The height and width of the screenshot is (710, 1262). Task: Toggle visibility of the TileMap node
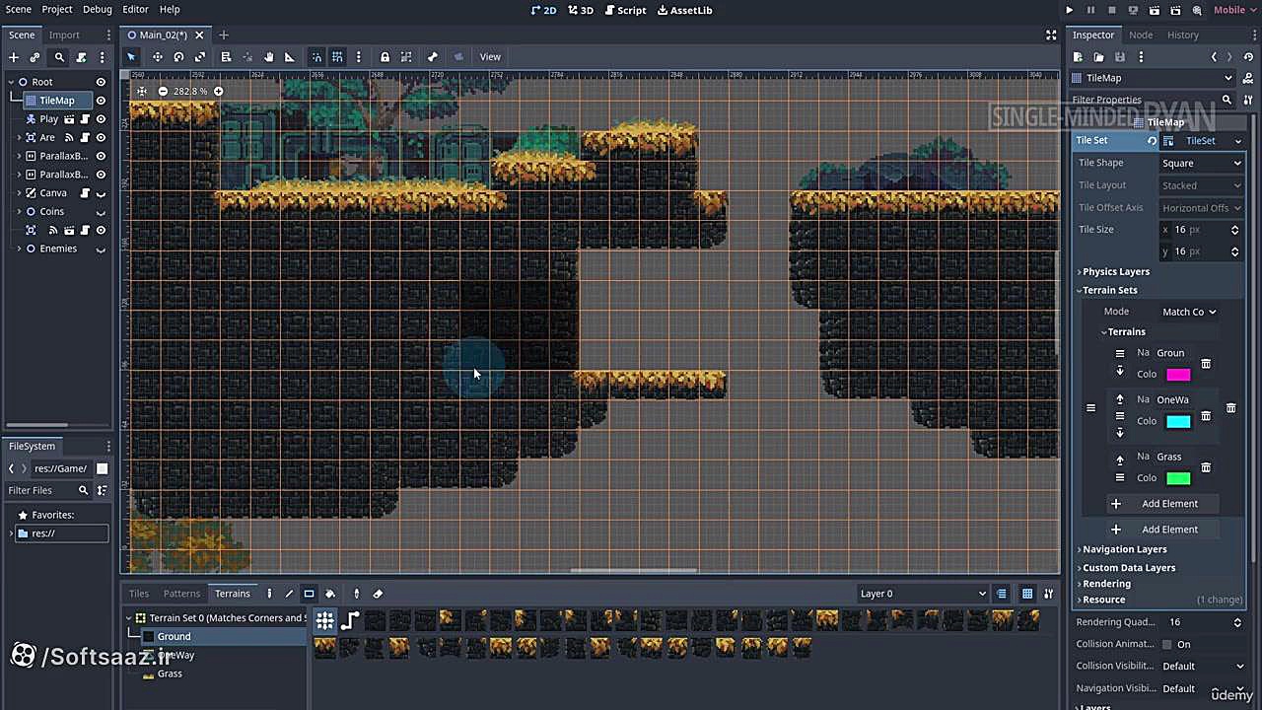pos(101,101)
